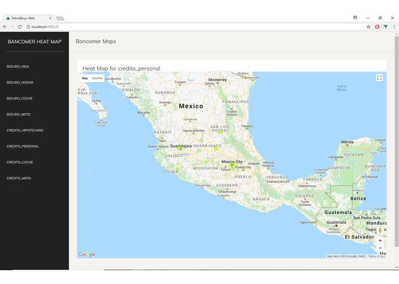Image resolution: width=399 pixels, height=284 pixels.
Task: Open the red Opera extension icon
Action: [377, 27]
